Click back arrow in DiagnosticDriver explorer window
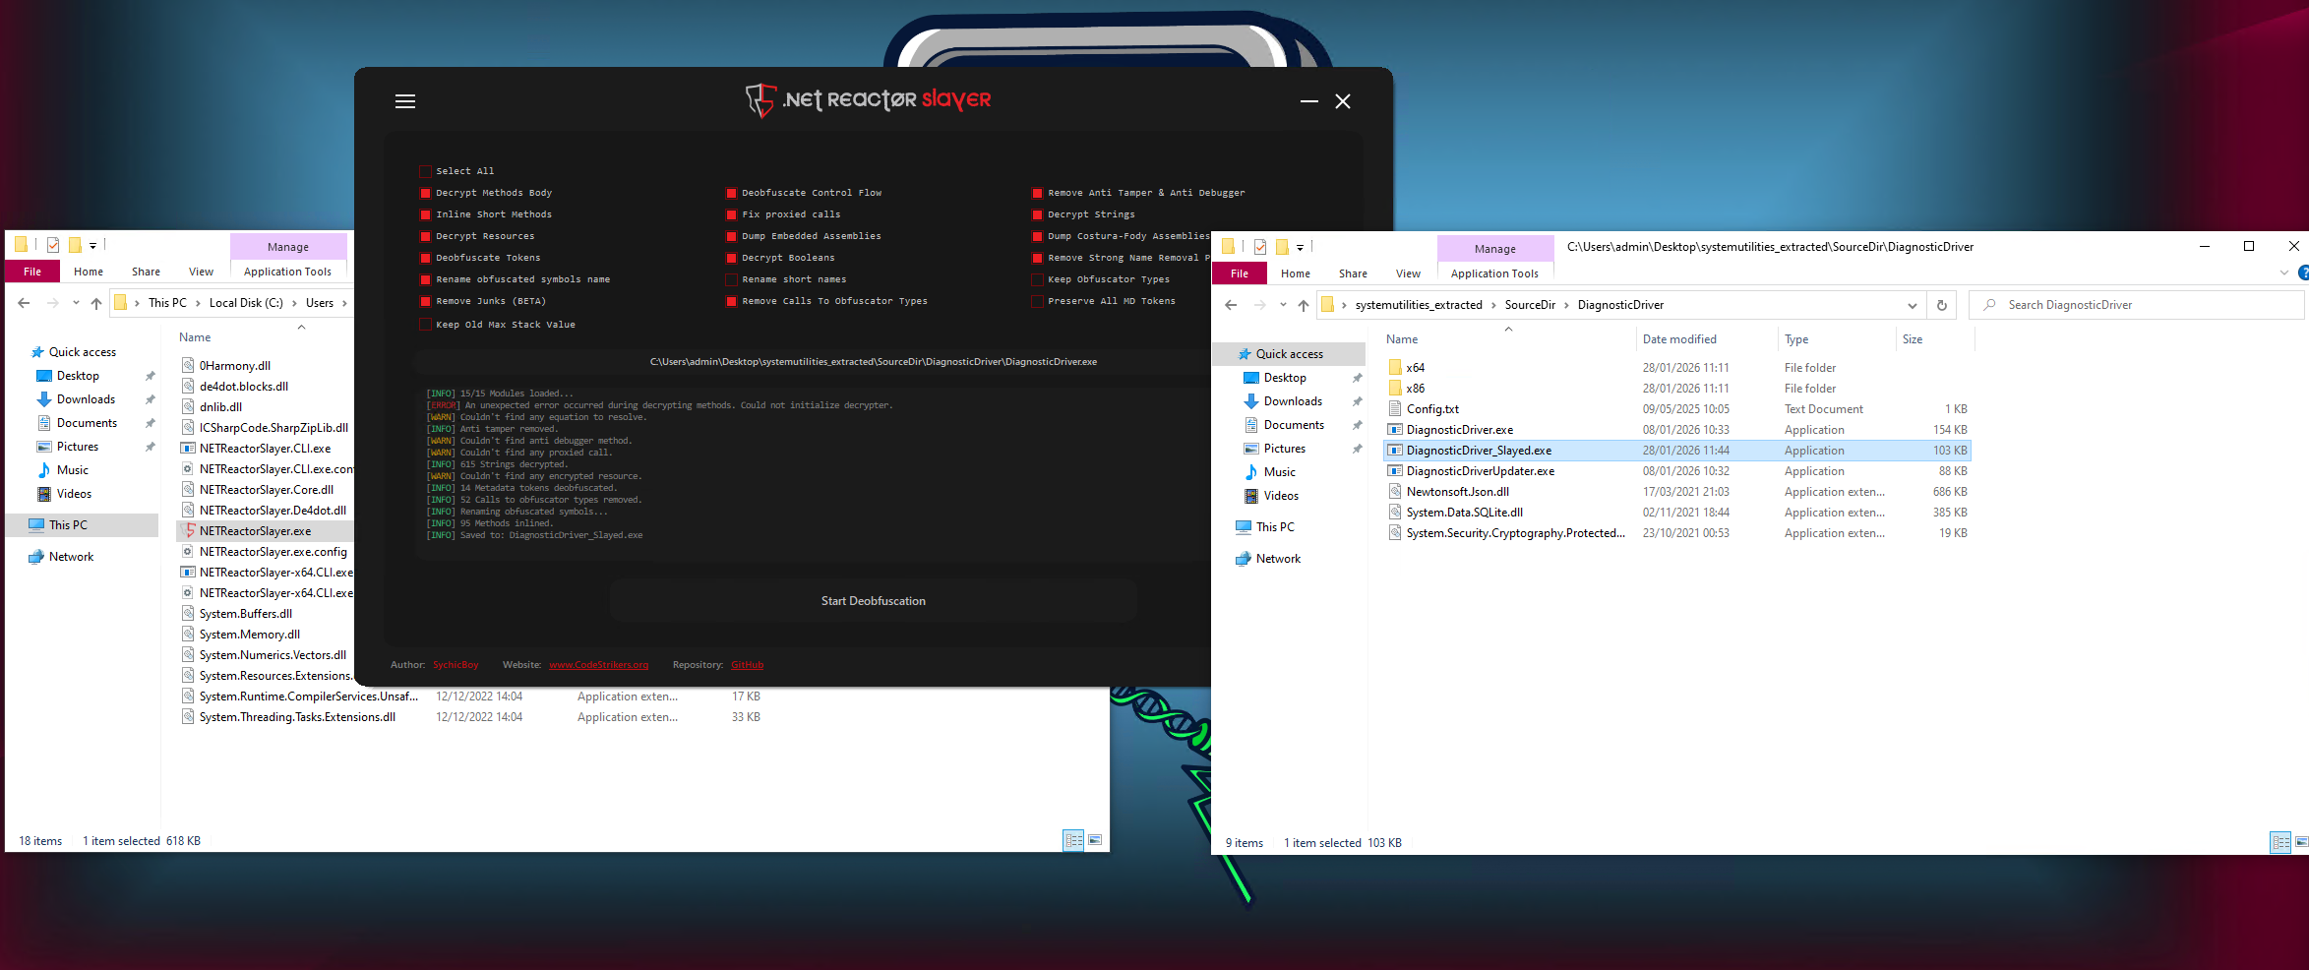2309x970 pixels. pos(1231,305)
